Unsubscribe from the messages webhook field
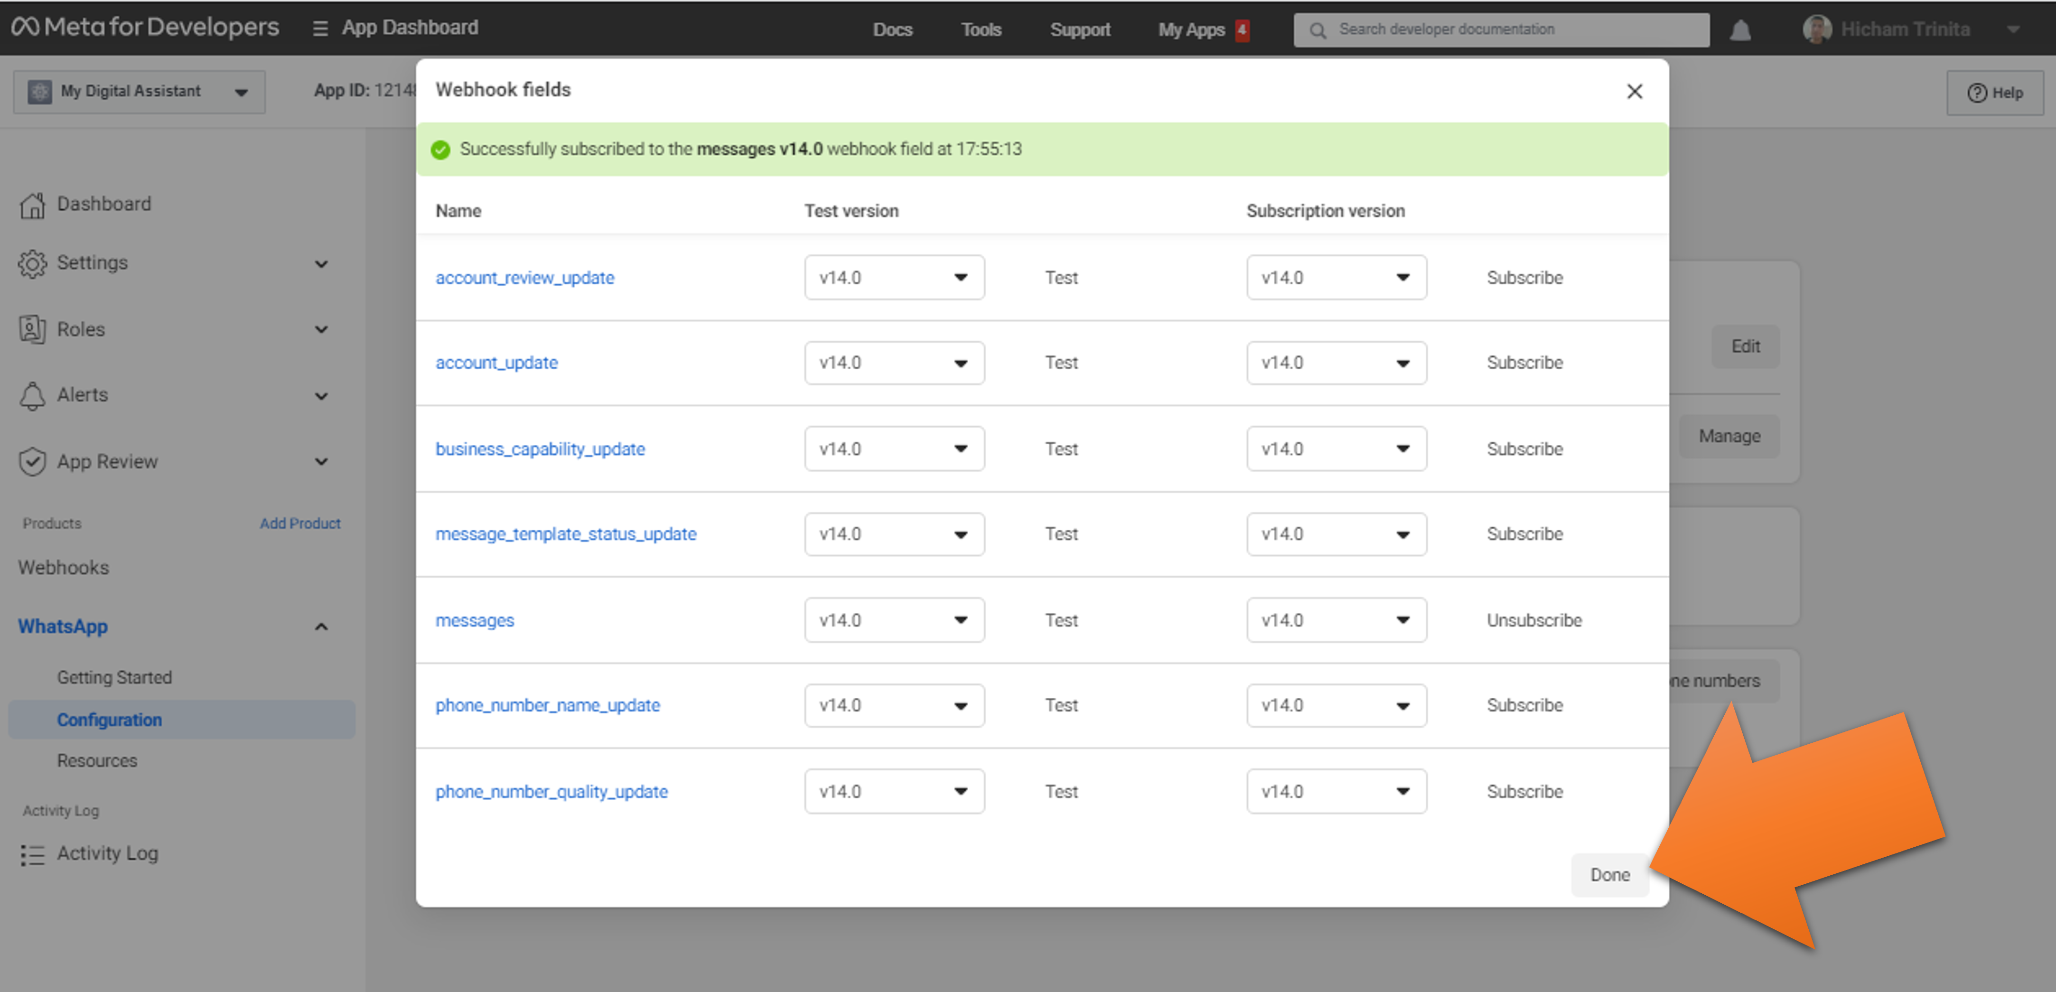The height and width of the screenshot is (992, 2056). 1533,620
